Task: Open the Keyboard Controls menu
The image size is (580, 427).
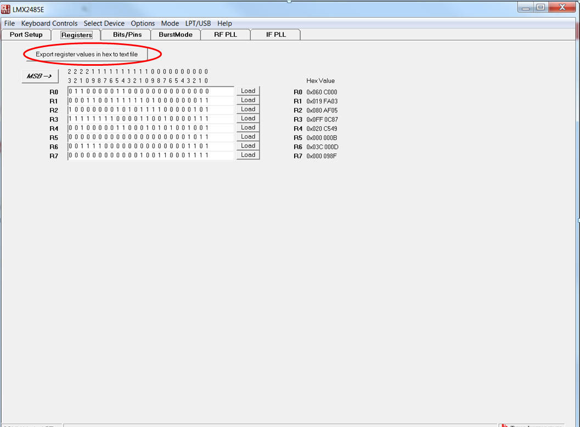Action: [x=49, y=23]
